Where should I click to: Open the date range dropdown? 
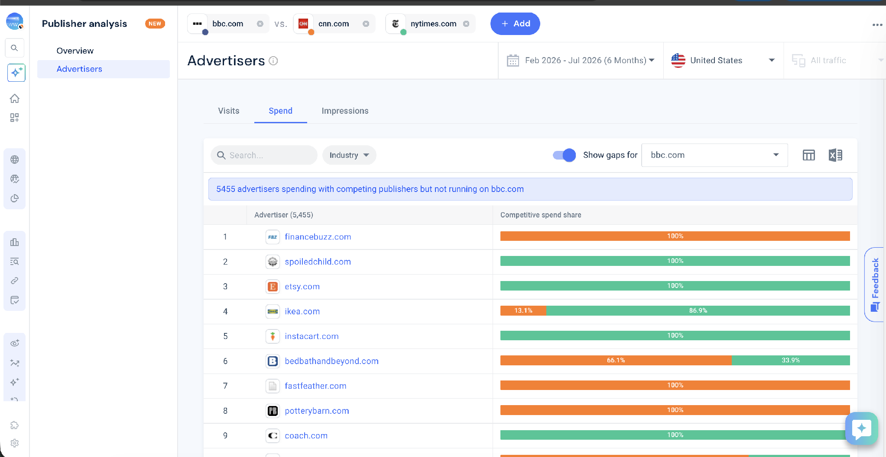point(581,61)
